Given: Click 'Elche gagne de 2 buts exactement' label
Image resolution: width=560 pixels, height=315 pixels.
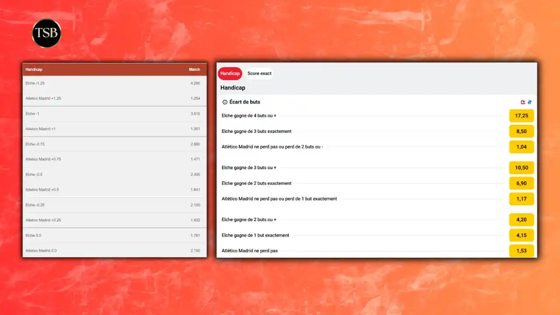Looking at the screenshot, I should [256, 183].
